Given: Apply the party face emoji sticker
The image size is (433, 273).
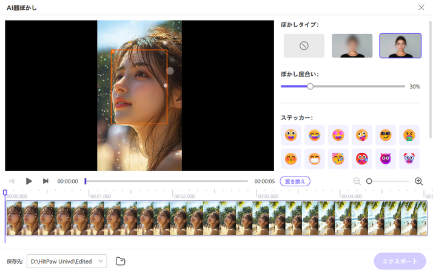Looking at the screenshot, I should pos(338,158).
